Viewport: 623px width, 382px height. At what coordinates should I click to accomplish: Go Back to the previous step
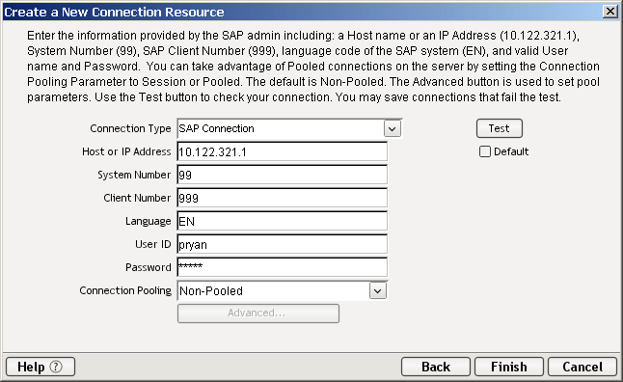[436, 367]
